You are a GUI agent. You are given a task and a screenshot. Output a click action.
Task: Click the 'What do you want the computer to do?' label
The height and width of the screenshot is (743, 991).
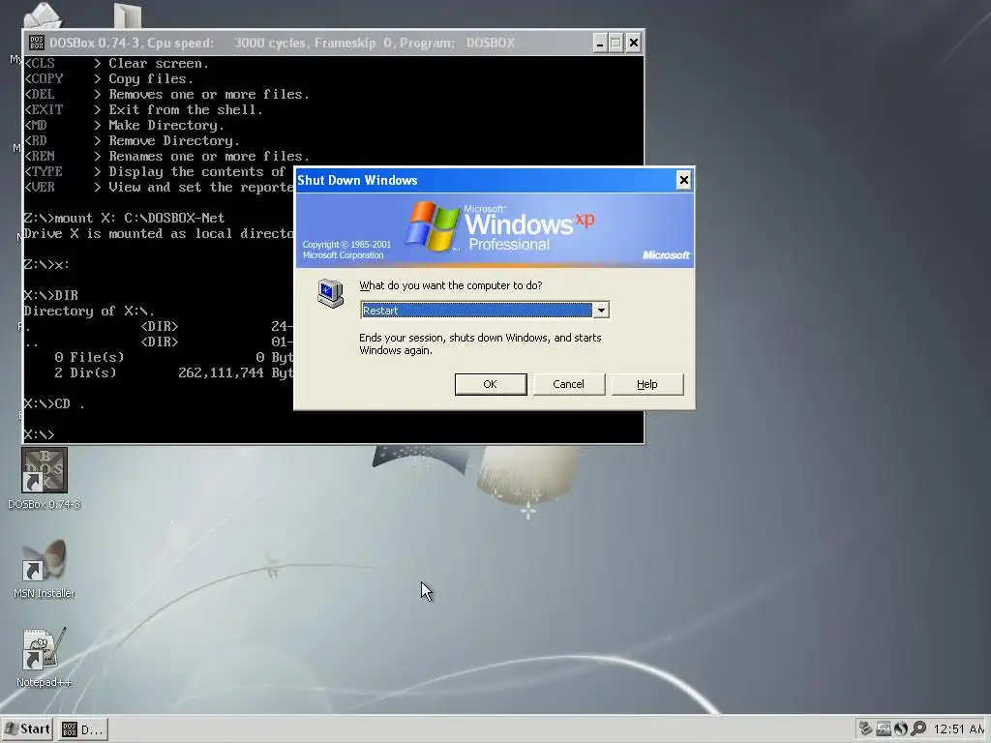point(451,285)
